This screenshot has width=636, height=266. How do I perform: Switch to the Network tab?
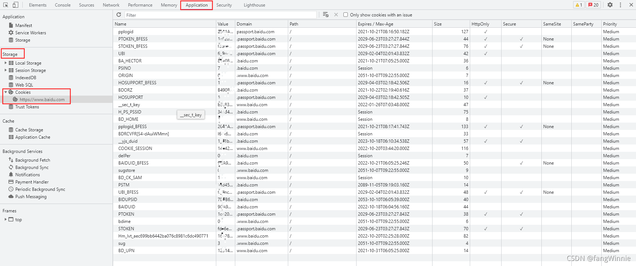point(111,5)
